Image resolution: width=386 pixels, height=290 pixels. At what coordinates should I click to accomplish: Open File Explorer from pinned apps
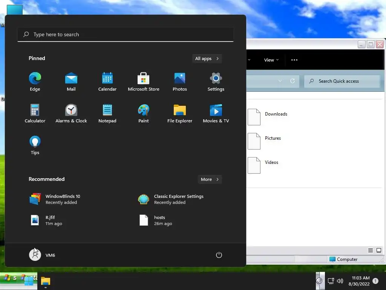pyautogui.click(x=180, y=113)
